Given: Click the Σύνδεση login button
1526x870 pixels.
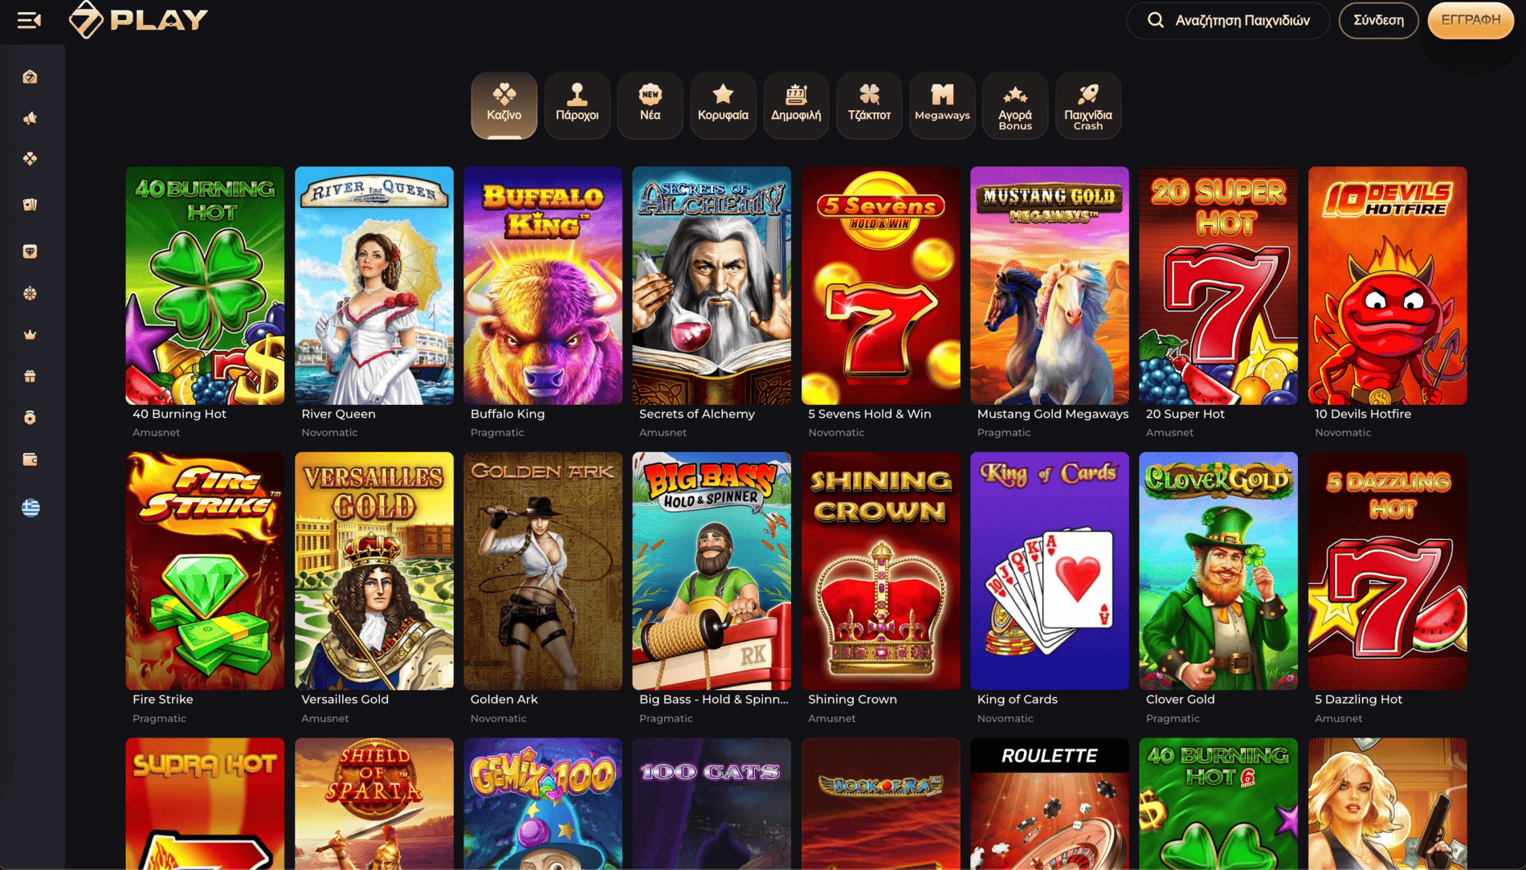Looking at the screenshot, I should click(1378, 20).
